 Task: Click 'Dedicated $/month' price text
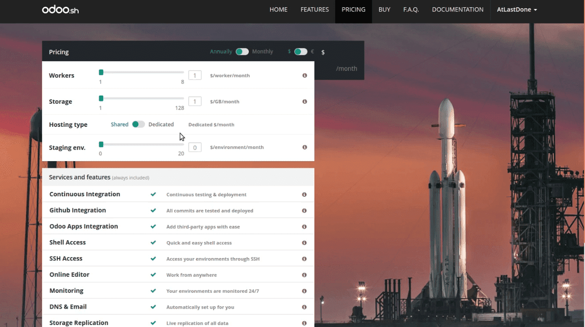pos(211,124)
